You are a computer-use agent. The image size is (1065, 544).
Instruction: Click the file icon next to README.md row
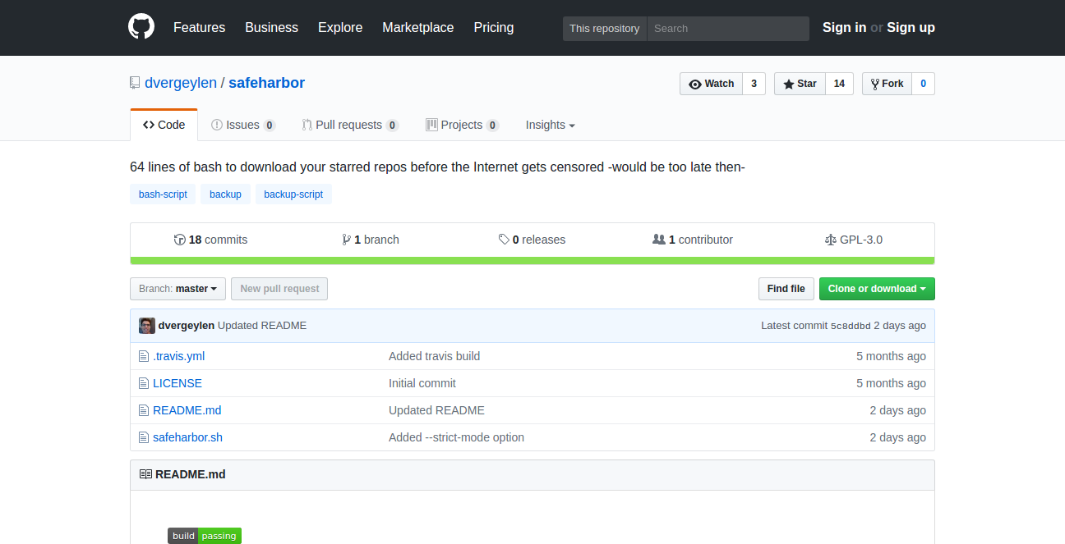(144, 410)
